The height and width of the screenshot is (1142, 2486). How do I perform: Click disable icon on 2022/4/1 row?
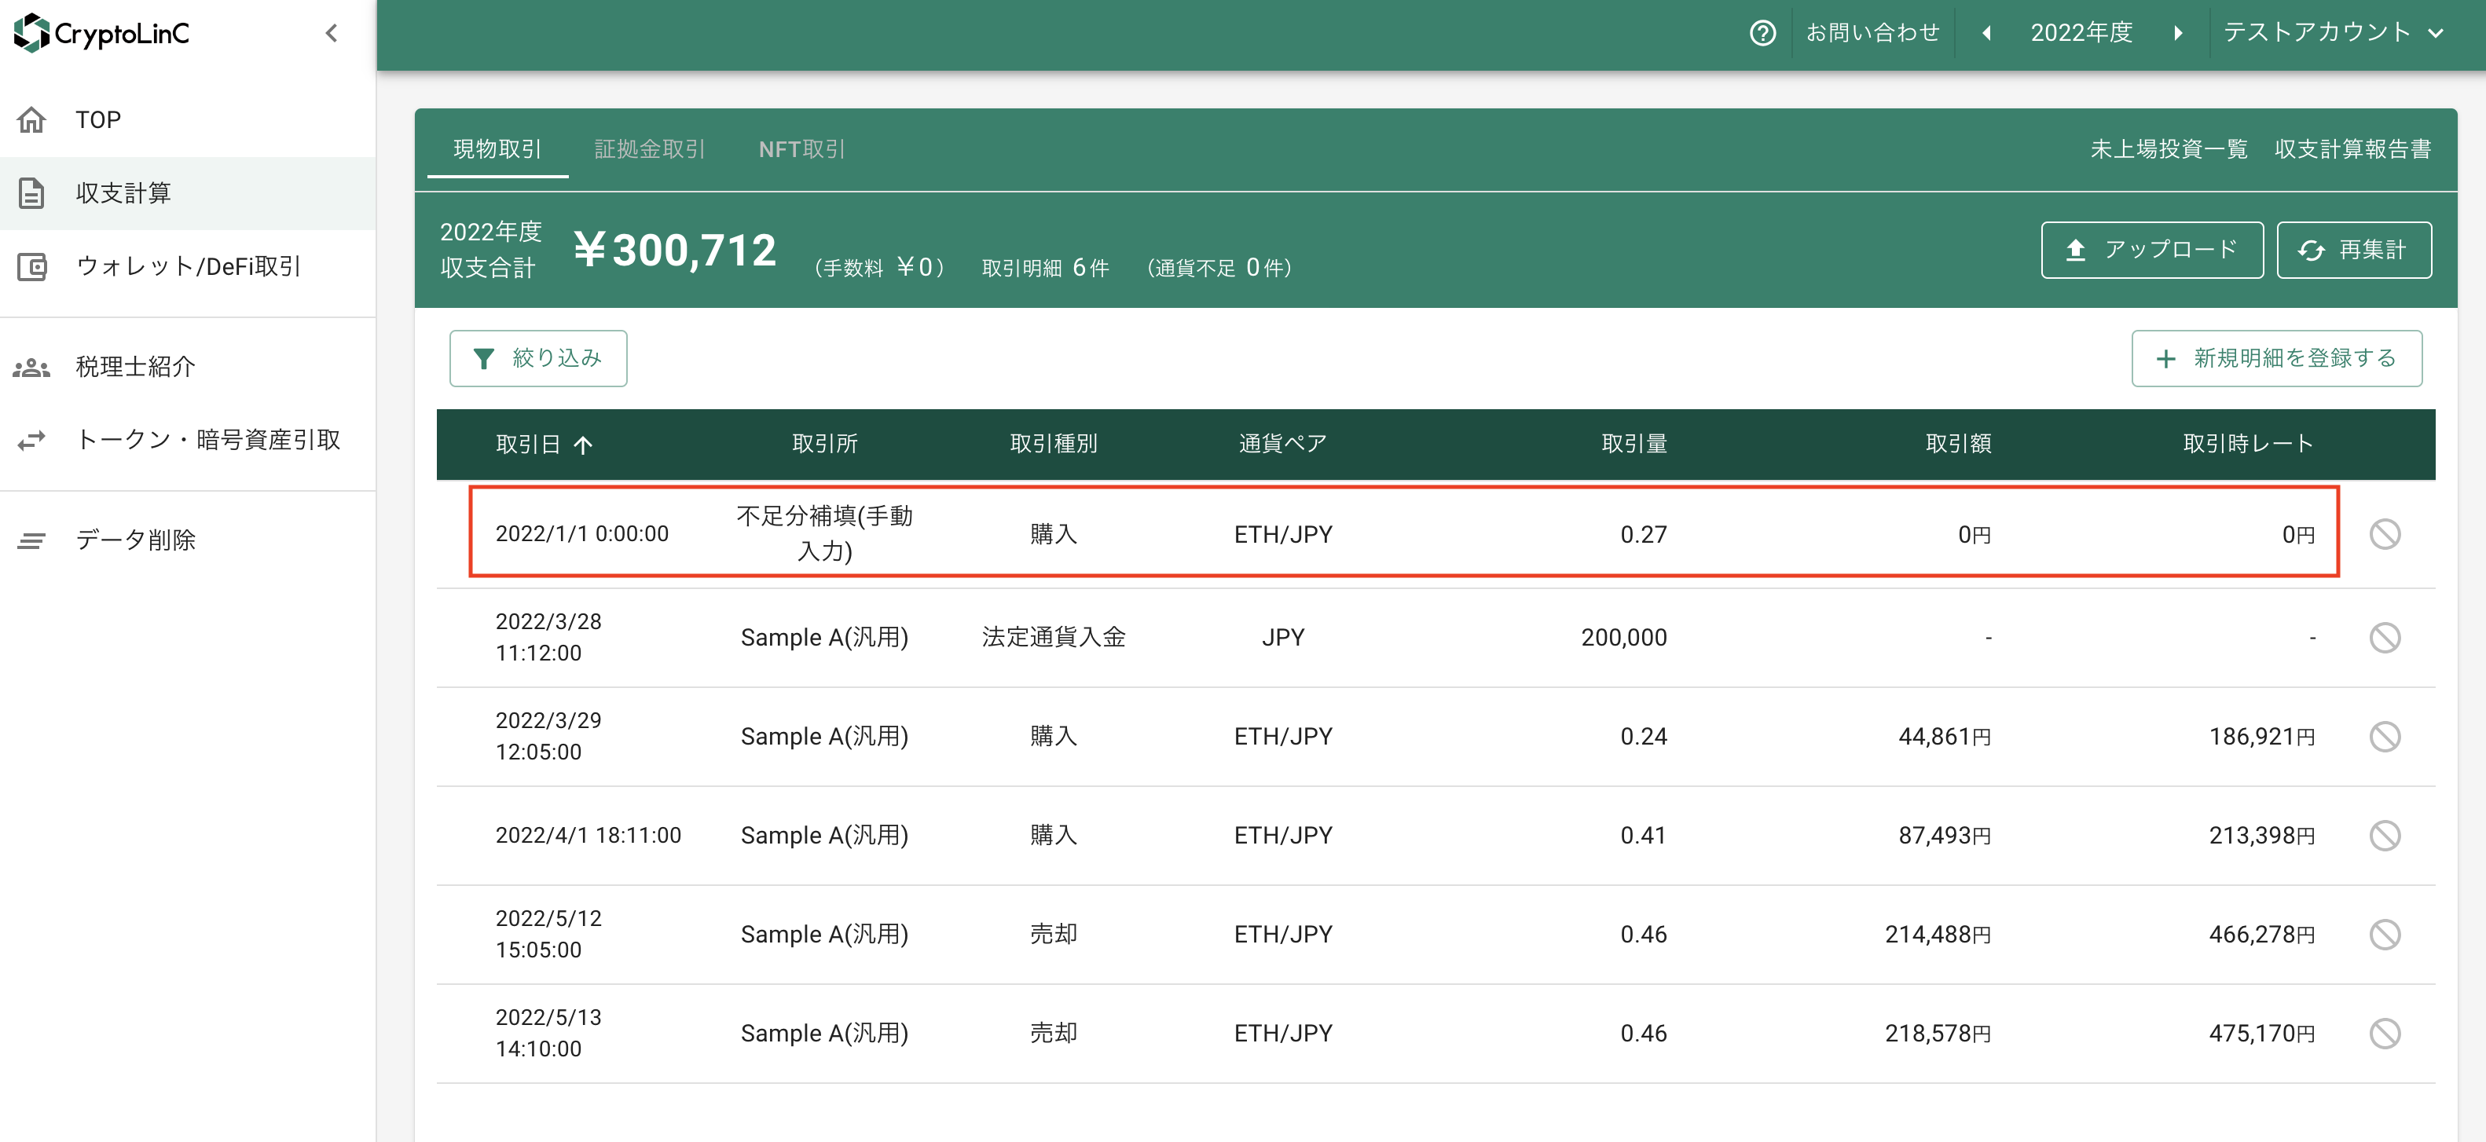(x=2385, y=835)
